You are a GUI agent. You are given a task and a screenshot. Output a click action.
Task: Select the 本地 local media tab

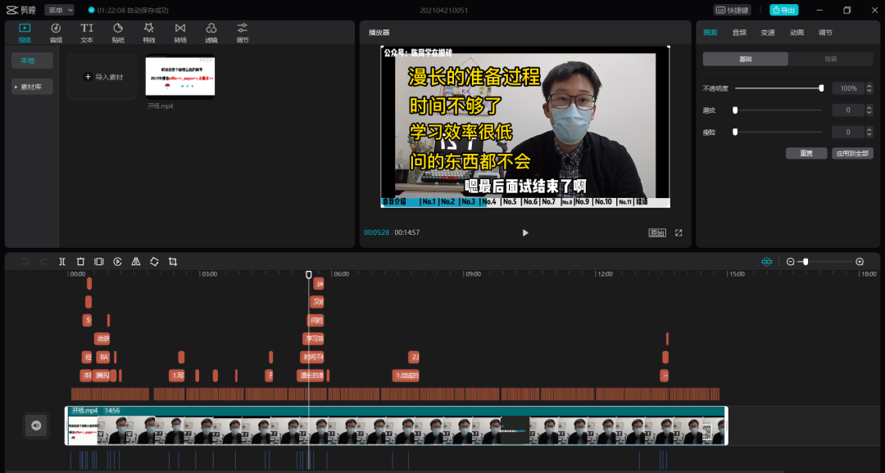point(32,61)
